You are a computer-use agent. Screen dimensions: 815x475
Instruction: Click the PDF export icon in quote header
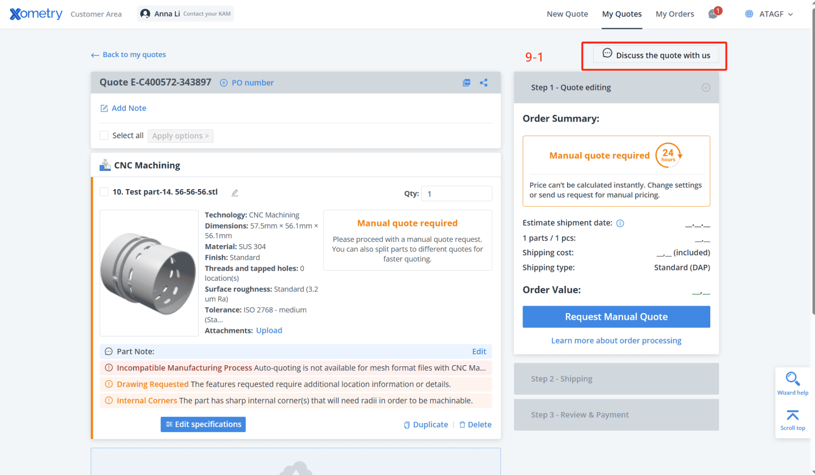tap(466, 83)
